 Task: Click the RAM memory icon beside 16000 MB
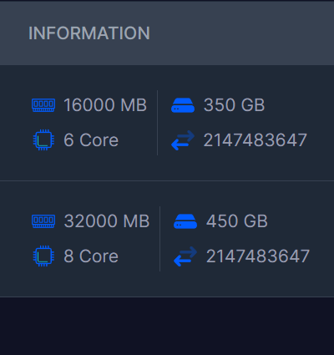pyautogui.click(x=43, y=105)
